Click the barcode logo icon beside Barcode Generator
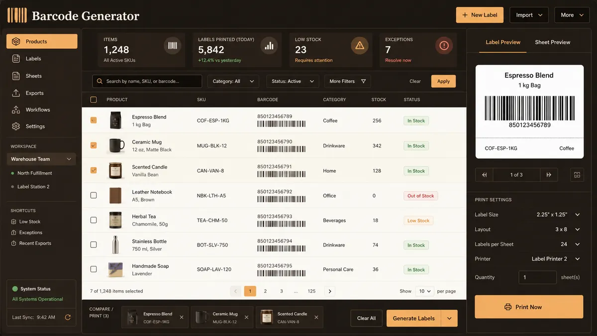 (x=17, y=15)
